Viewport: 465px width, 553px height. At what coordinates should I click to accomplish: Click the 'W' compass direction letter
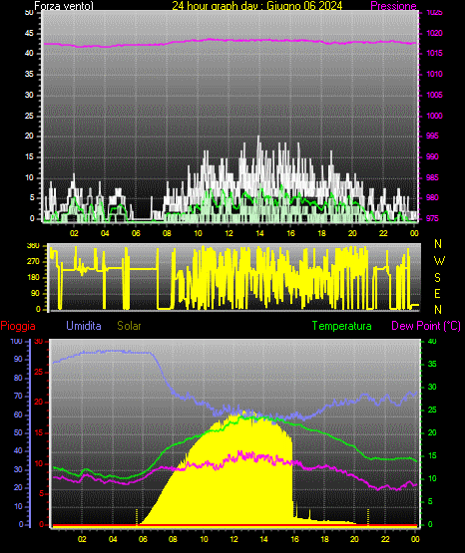coord(439,261)
